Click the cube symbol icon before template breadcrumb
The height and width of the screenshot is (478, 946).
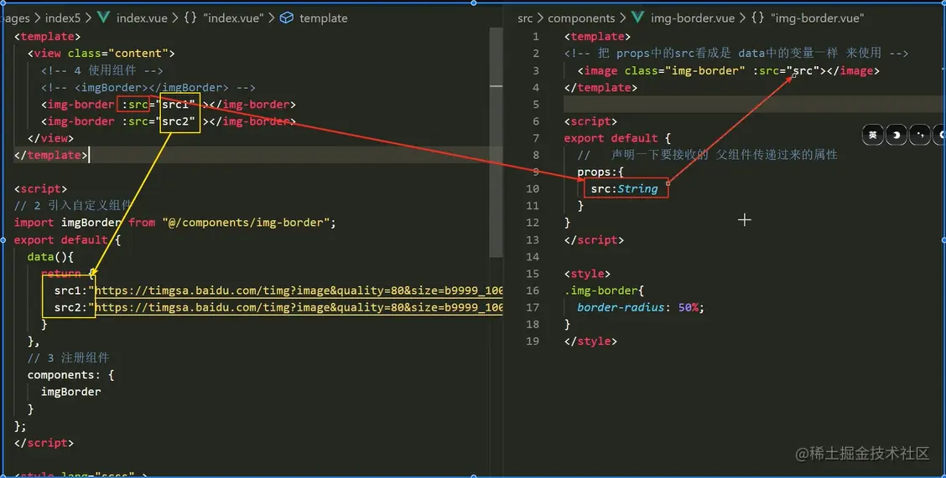[287, 18]
